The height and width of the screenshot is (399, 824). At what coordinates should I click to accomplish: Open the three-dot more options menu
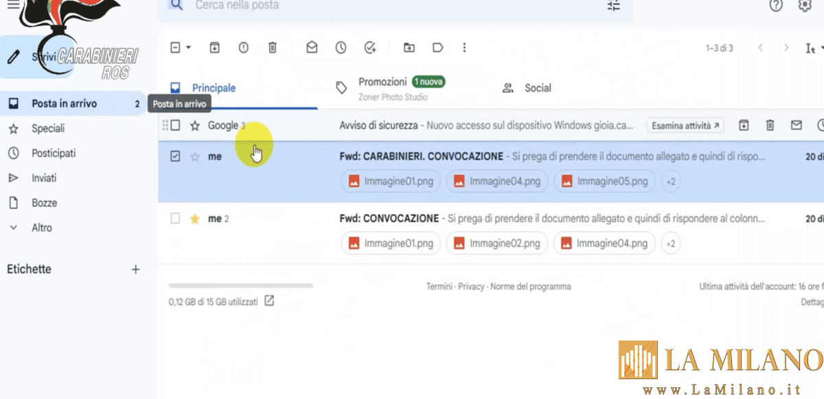click(x=465, y=47)
